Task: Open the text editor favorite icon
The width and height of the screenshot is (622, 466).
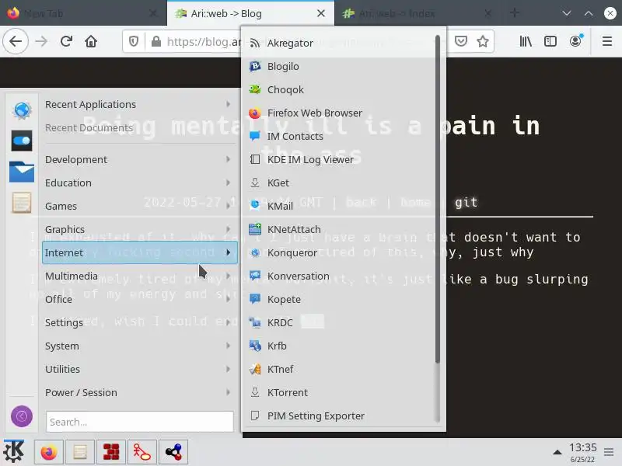Action: (22, 203)
